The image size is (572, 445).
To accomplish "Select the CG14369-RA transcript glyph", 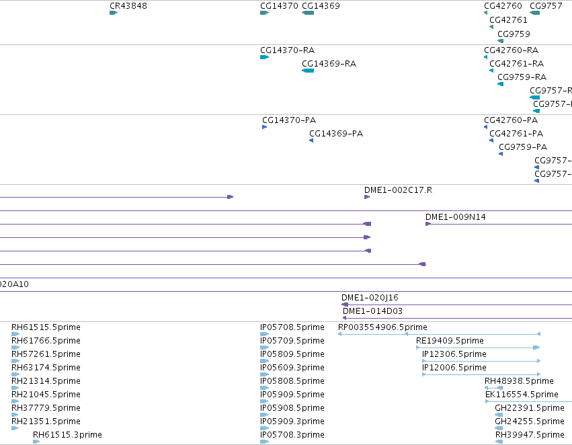I will tap(308, 71).
